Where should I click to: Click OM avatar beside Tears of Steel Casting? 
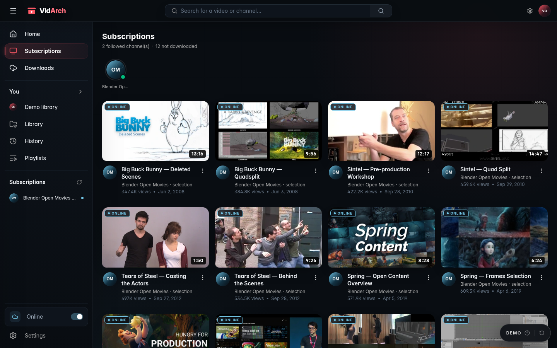click(110, 279)
